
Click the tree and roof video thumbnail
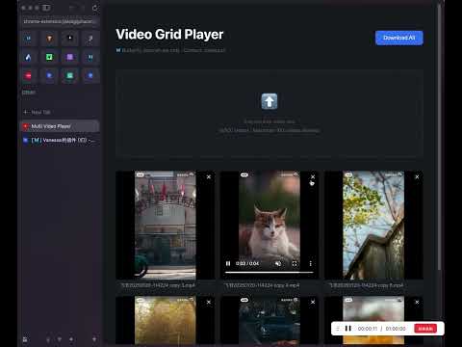point(373,225)
